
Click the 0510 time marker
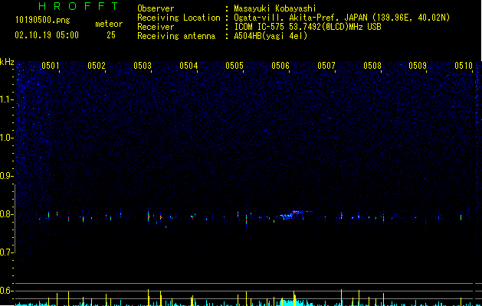point(464,66)
